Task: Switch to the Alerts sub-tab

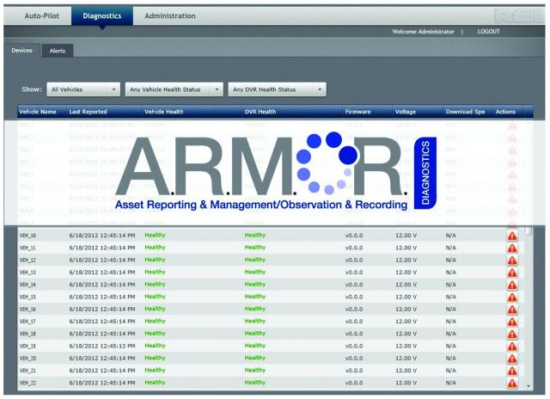Action: (58, 51)
